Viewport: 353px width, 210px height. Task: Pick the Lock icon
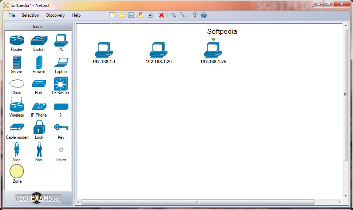(39, 127)
